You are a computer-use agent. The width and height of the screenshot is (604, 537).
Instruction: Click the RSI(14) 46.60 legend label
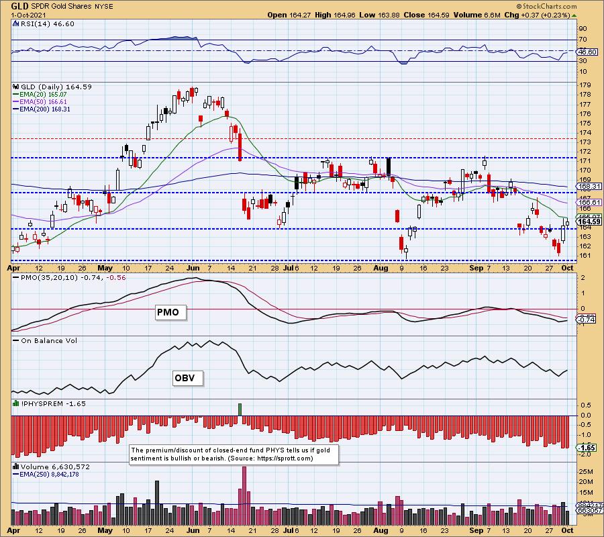[47, 24]
